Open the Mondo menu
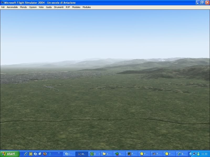Viewport: 210px width, 157px height. pyautogui.click(x=23, y=7)
